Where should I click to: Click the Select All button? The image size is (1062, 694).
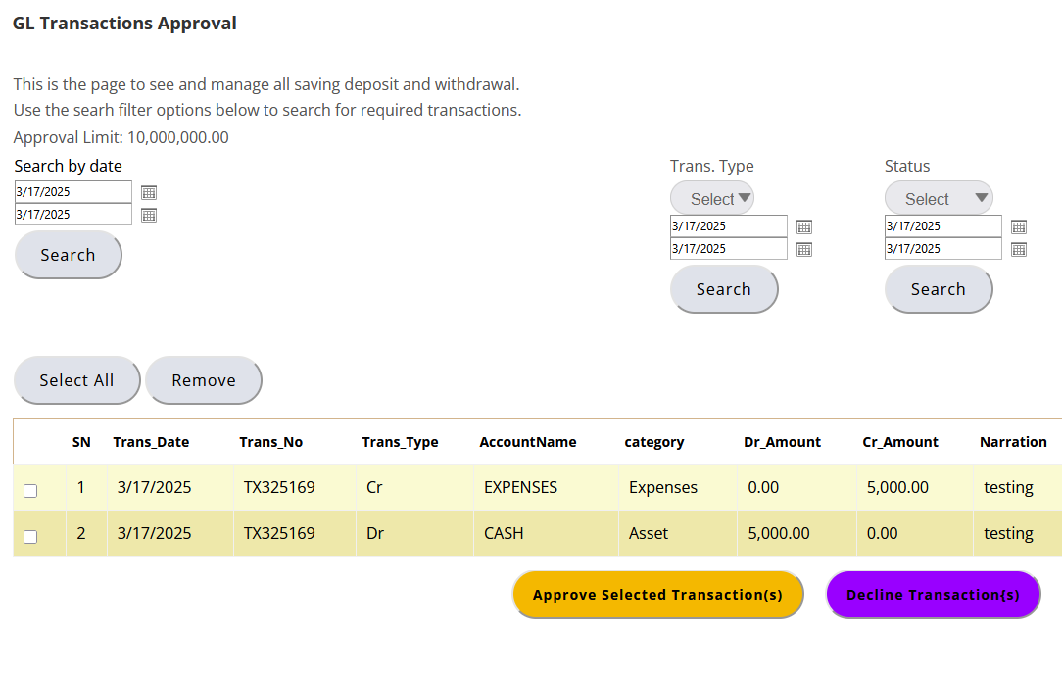(x=76, y=380)
